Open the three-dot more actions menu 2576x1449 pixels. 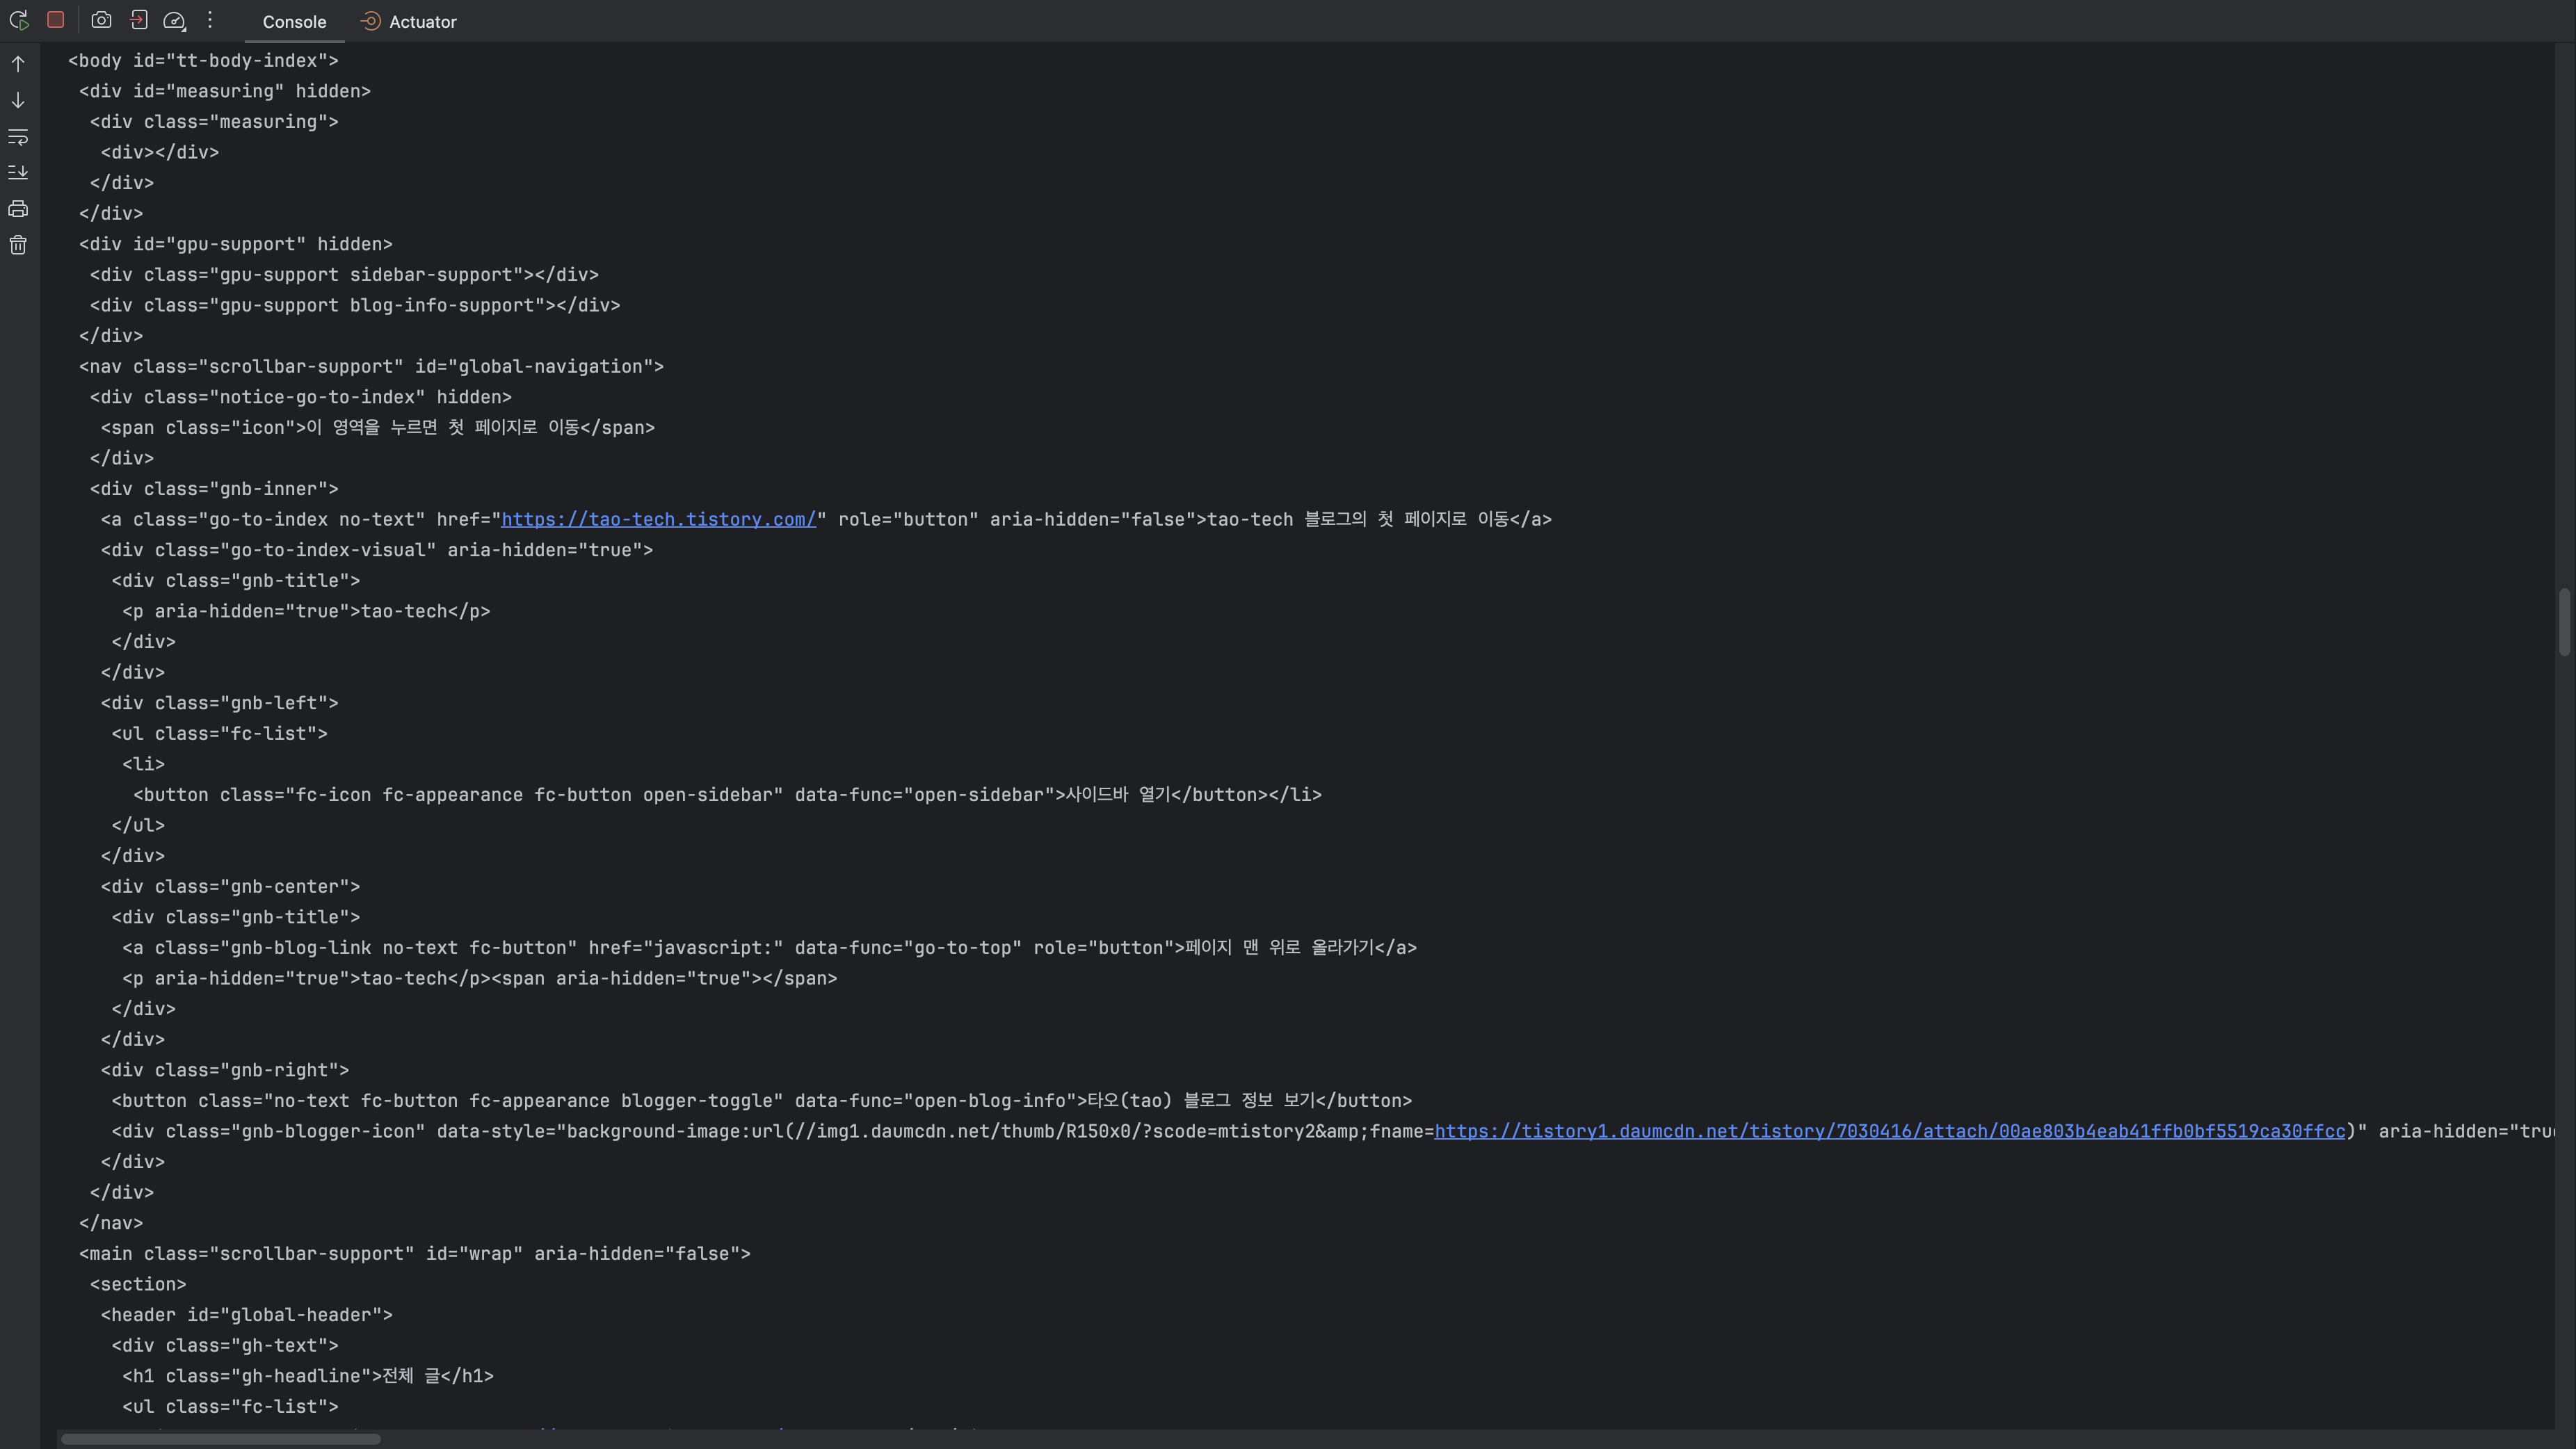pos(210,20)
